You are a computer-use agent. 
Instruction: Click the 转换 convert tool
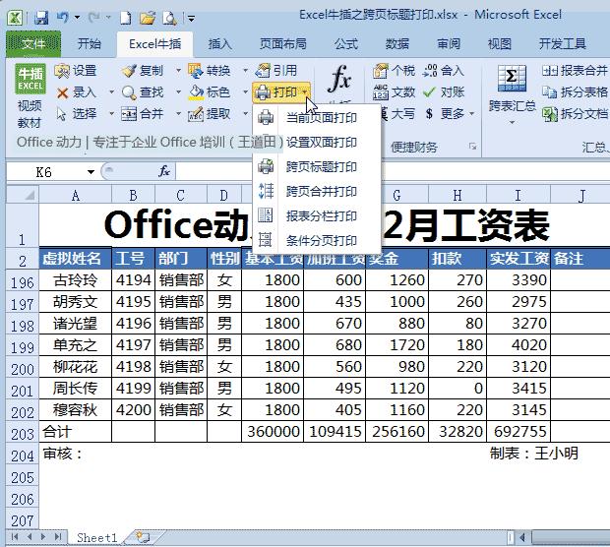tap(210, 71)
